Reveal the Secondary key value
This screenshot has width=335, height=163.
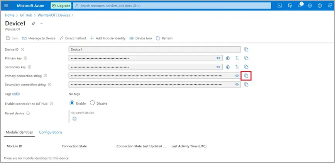coord(218,67)
